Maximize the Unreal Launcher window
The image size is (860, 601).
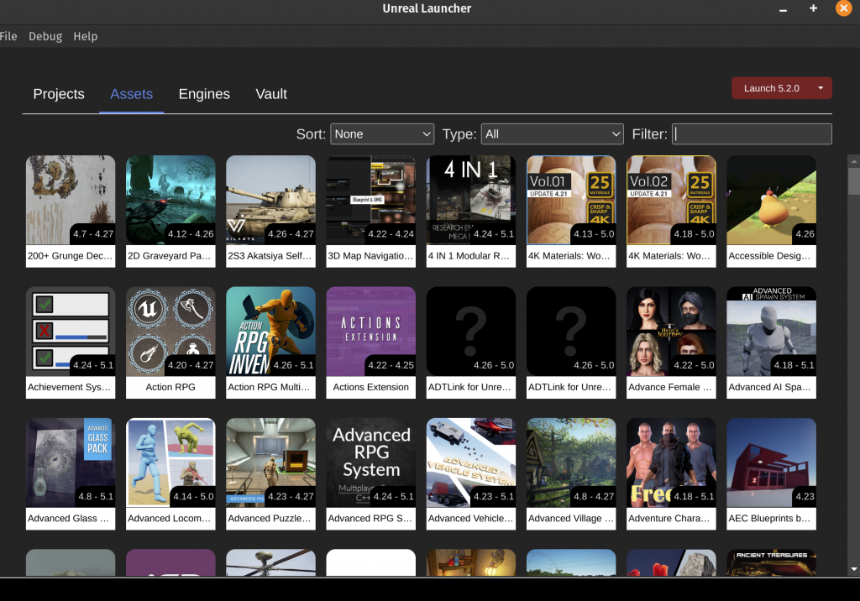(x=813, y=8)
